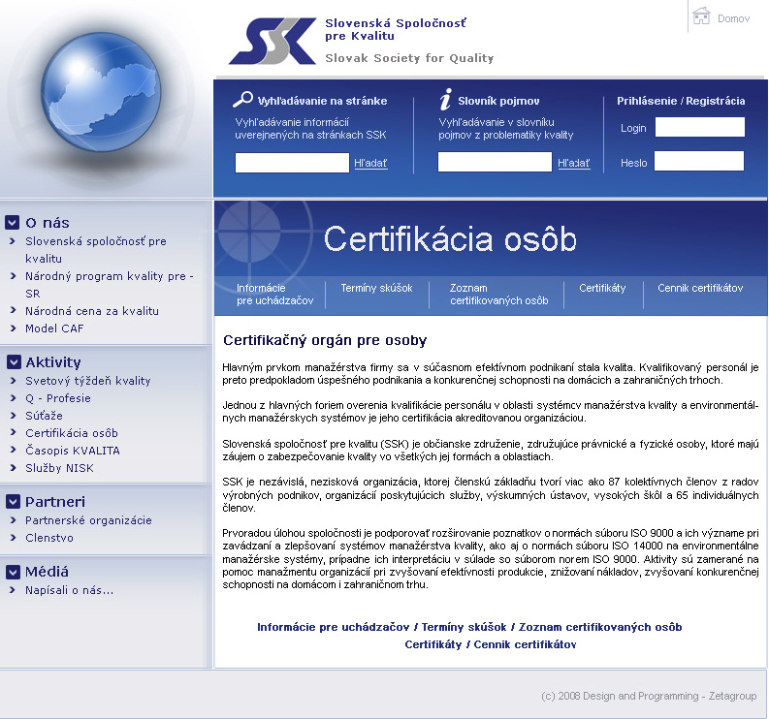The height and width of the screenshot is (719, 769).
Task: Focus the glossary search input field
Action: pyautogui.click(x=495, y=162)
